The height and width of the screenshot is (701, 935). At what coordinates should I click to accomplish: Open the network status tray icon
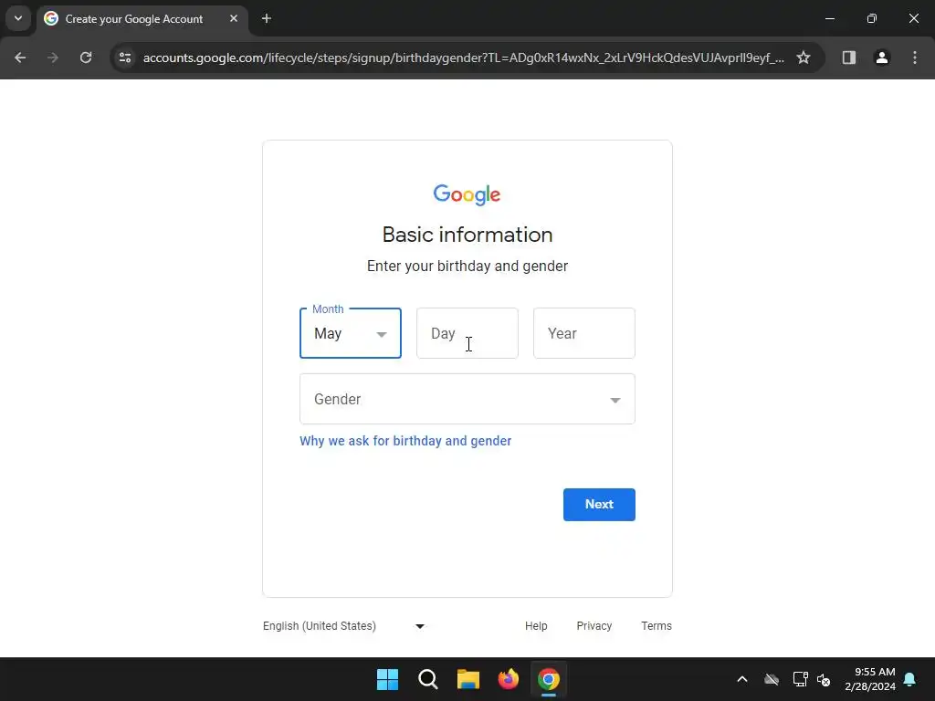point(800,679)
